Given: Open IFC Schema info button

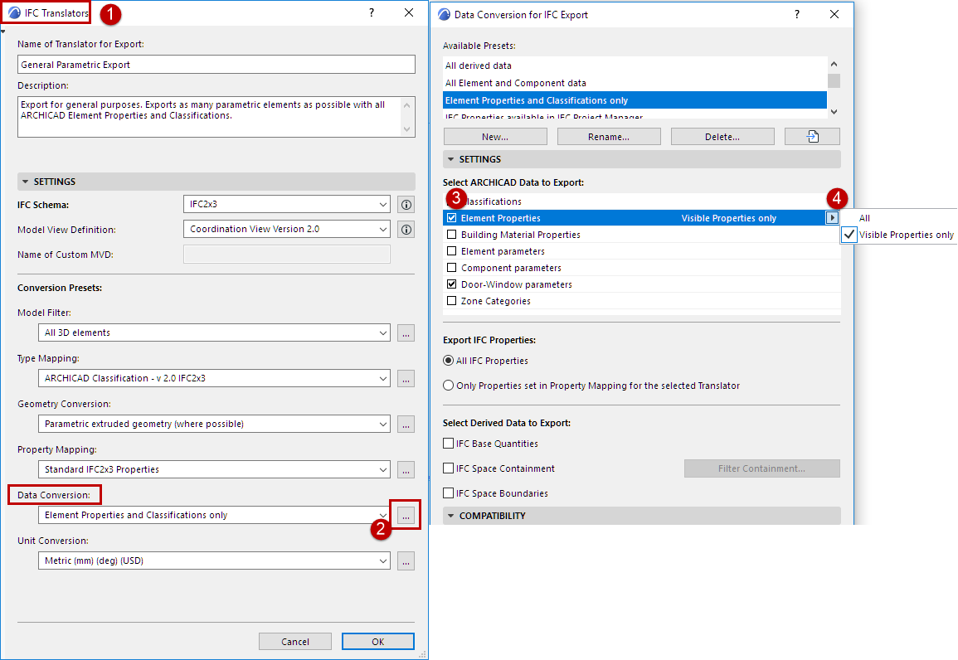Looking at the screenshot, I should [406, 205].
